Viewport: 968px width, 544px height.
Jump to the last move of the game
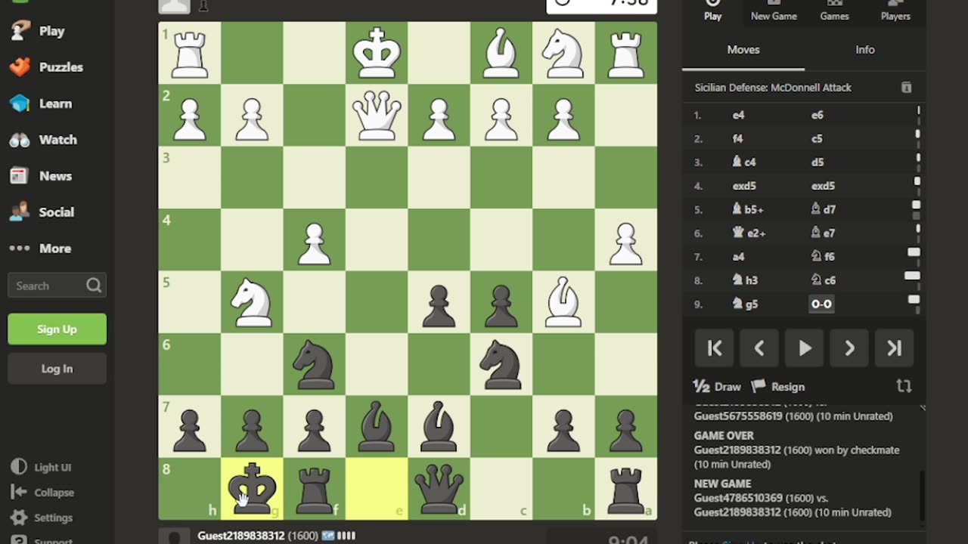tap(895, 348)
